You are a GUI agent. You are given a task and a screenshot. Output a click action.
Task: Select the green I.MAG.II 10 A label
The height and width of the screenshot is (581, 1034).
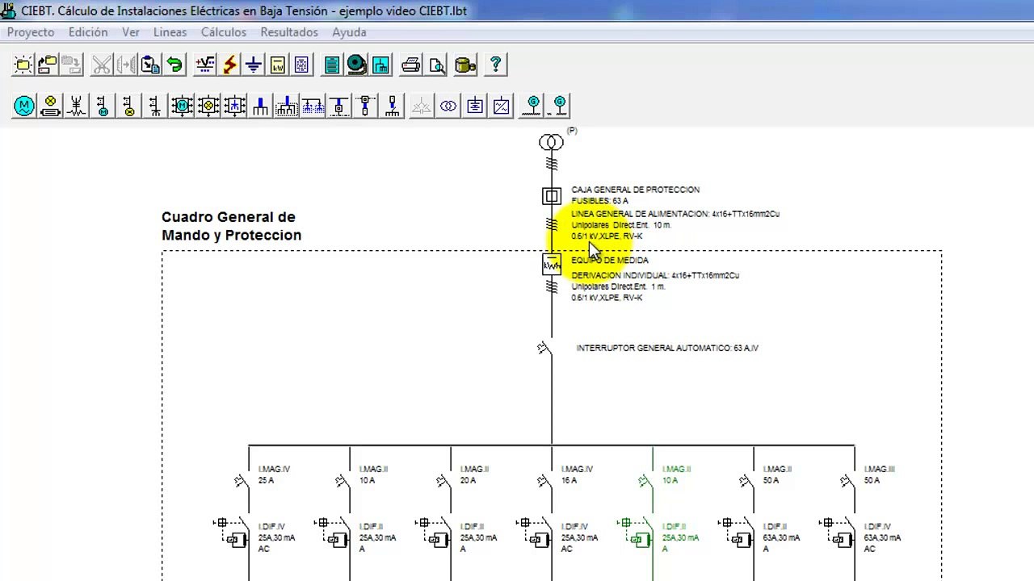click(676, 474)
